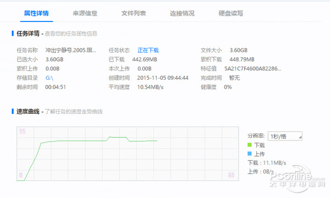
Task: Click the 本次上传 value 0.00B
Action: click(x=144, y=69)
